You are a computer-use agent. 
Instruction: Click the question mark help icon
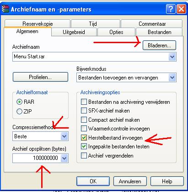[x=171, y=9]
